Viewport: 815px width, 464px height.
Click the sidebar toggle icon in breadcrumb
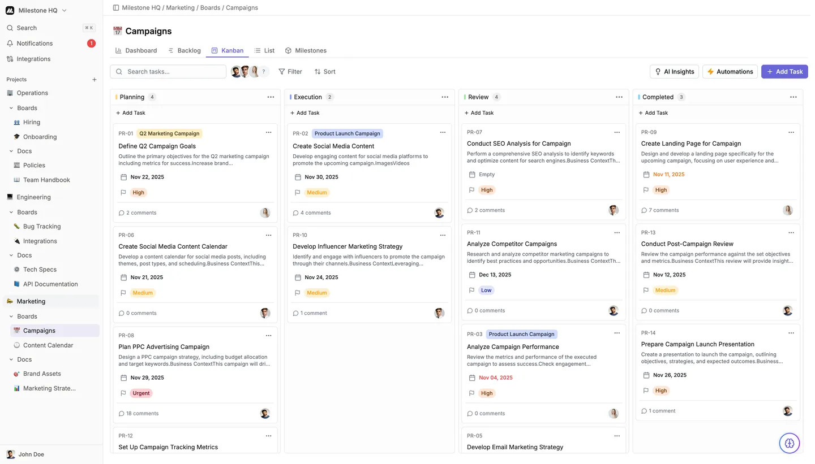(x=116, y=8)
